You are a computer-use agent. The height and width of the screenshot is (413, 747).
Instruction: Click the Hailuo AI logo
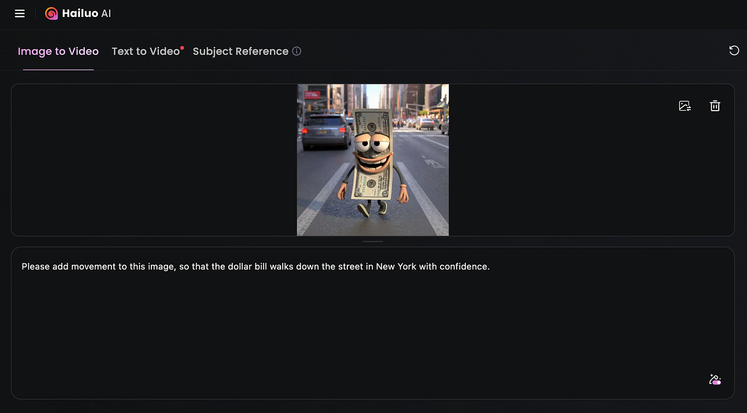(x=78, y=14)
